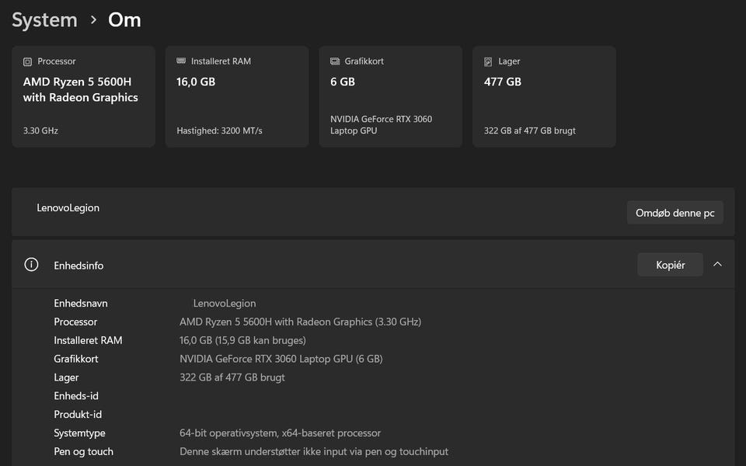Copy device info with Kopiér button
Viewport: 746px width, 466px height.
pos(670,265)
